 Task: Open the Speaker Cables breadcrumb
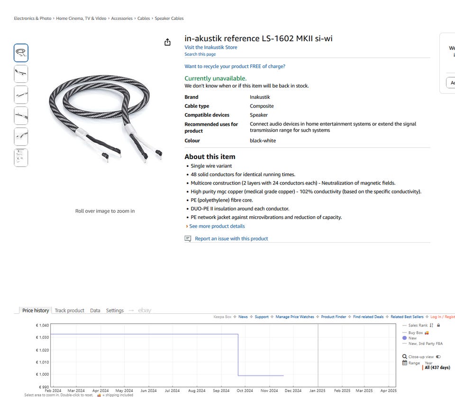tap(169, 18)
